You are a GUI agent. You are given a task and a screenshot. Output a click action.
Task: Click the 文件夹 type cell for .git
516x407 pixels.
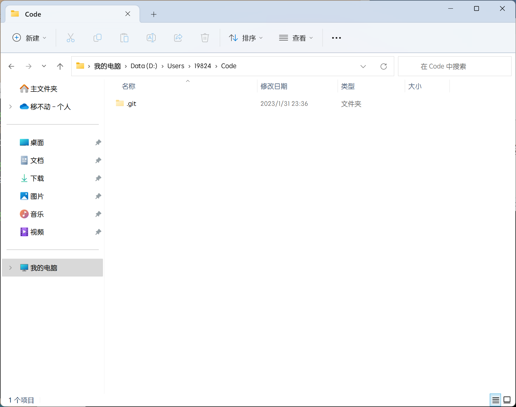tap(351, 104)
